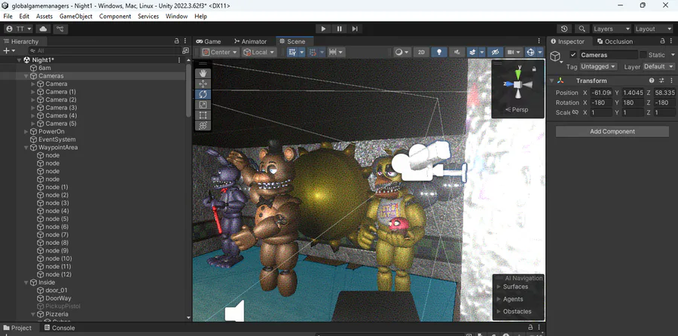
Task: Toggle the scale proportions link icon
Action: pos(575,112)
